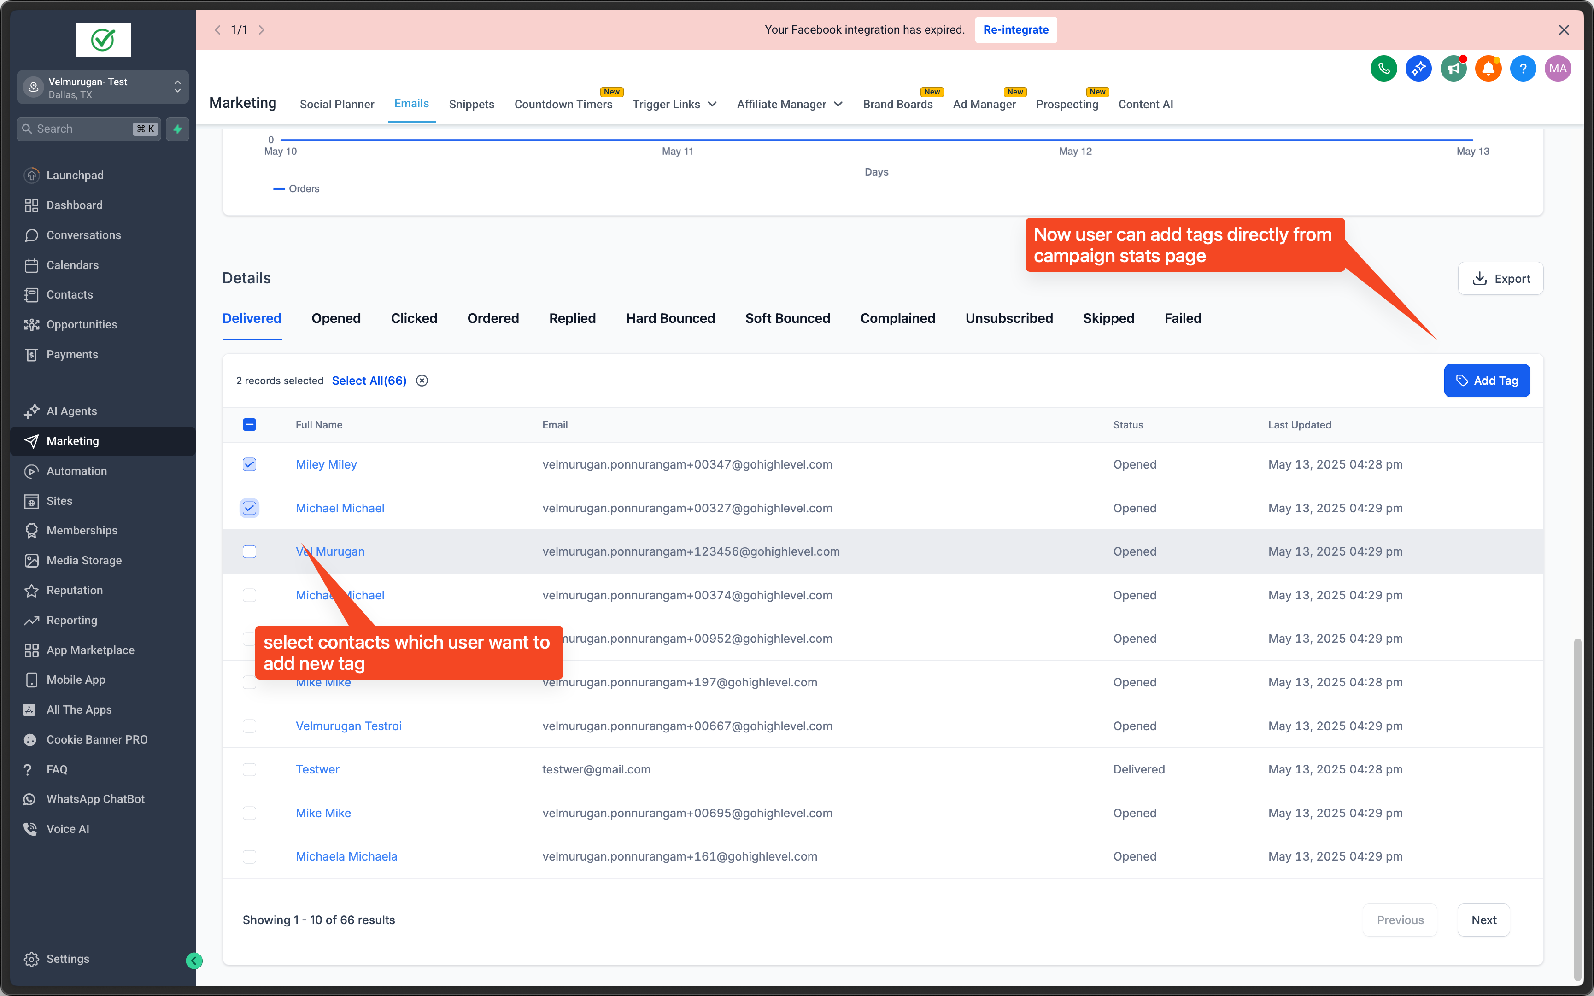Select the Automation sidebar icon
The image size is (1594, 996).
32,470
